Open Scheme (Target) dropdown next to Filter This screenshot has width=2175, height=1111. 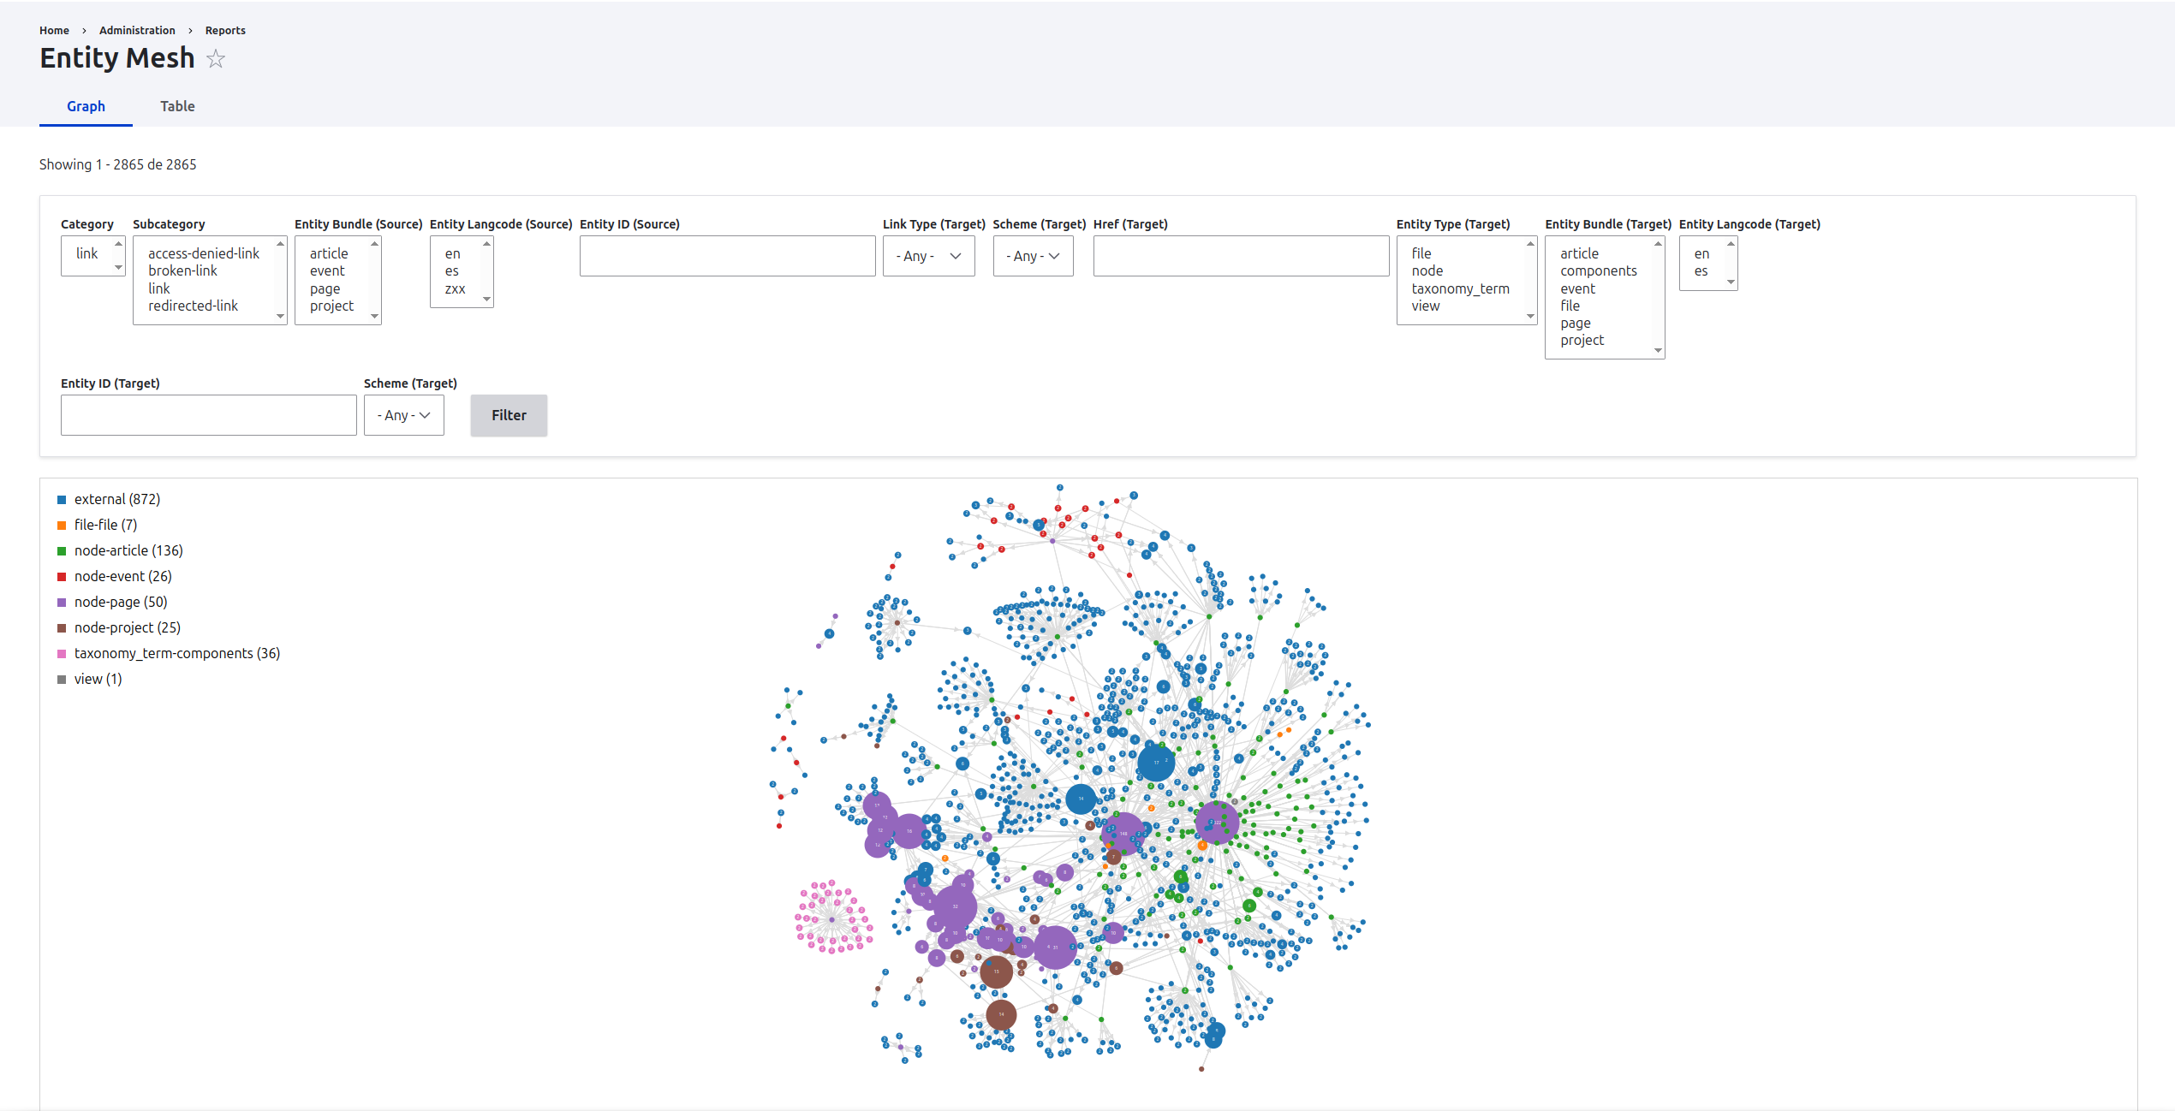403,415
